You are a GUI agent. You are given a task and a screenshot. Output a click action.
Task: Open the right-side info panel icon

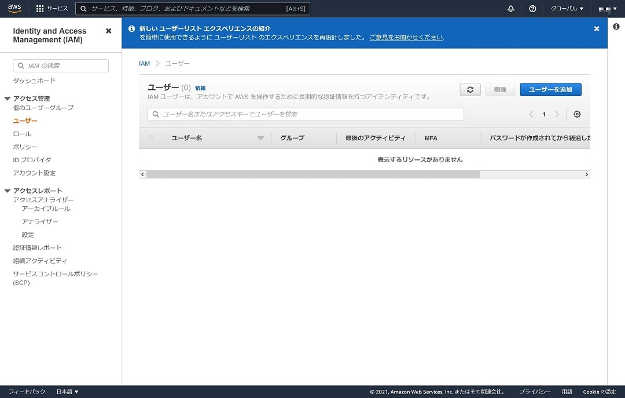click(616, 26)
